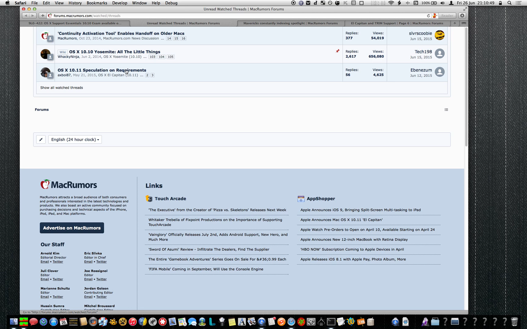This screenshot has height=329, width=527.
Task: Switch to Mavericks constantly indexing spotlight tab
Action: [x=290, y=23]
